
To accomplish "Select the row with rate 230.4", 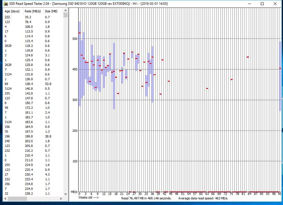I will [33, 175].
